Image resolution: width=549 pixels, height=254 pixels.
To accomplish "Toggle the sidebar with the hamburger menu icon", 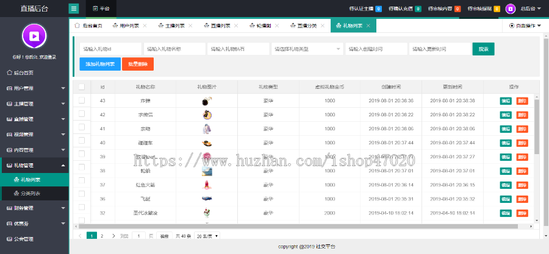I will (74, 9).
